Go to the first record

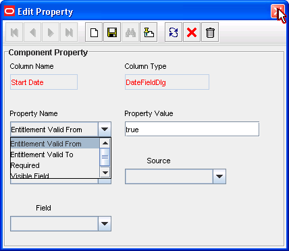[14, 32]
